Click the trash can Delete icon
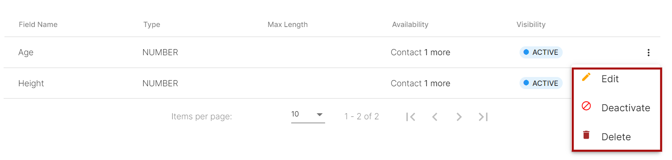 (586, 135)
